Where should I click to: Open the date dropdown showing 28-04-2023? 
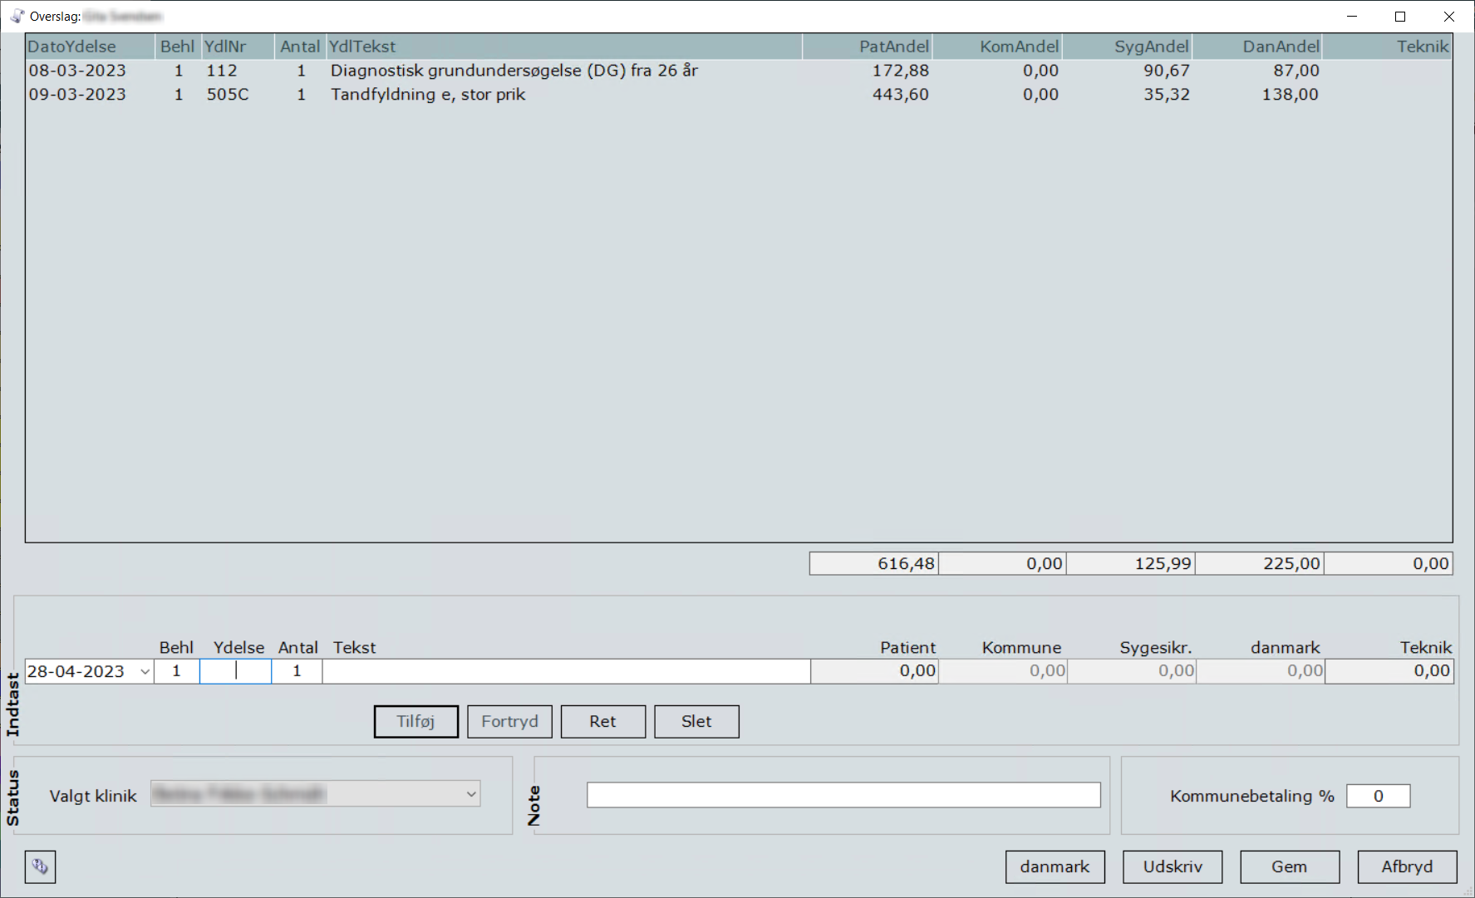pyautogui.click(x=145, y=671)
